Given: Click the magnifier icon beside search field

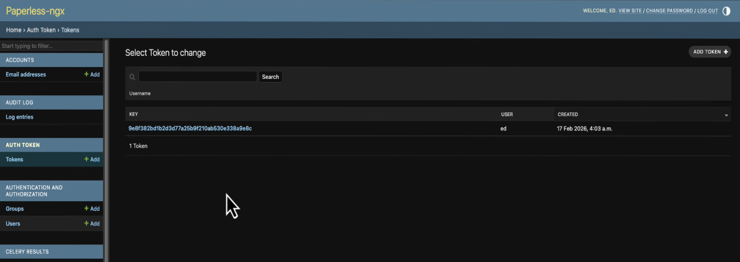Looking at the screenshot, I should pos(132,77).
